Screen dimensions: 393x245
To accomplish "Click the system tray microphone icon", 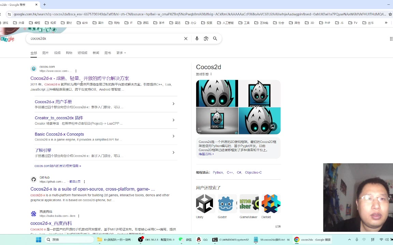I will point(356,240).
